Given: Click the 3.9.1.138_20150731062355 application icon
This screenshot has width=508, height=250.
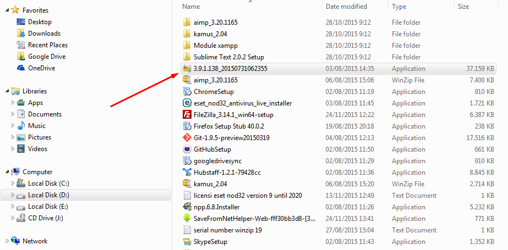Looking at the screenshot, I should 187,69.
